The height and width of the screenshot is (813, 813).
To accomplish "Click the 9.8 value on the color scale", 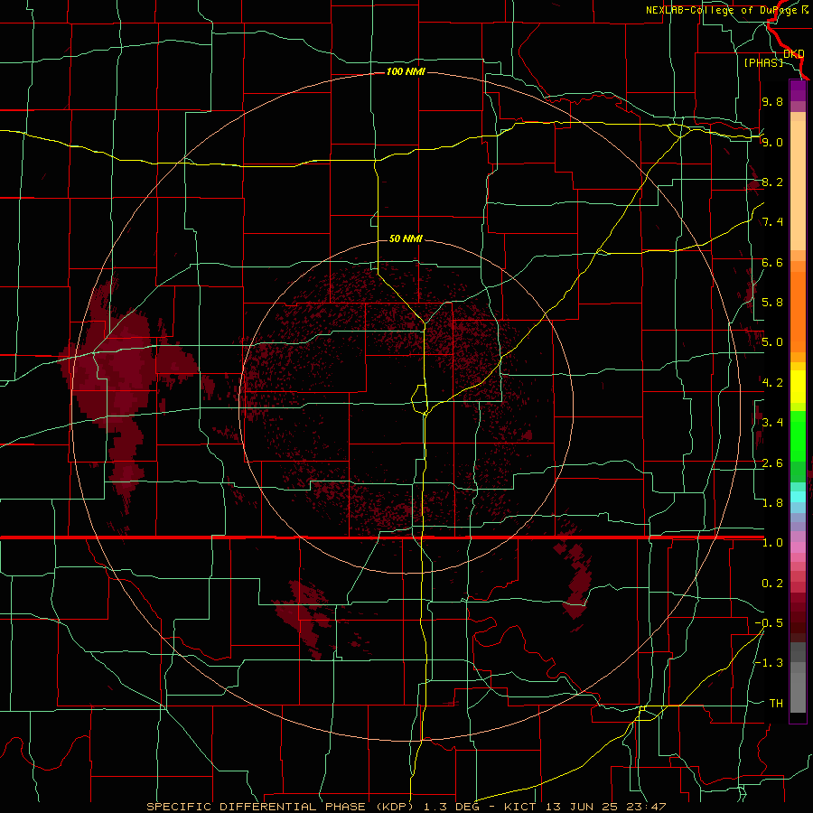I will [772, 101].
